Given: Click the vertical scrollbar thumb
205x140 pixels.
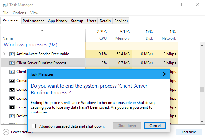Looking at the screenshot, I should (x=202, y=89).
